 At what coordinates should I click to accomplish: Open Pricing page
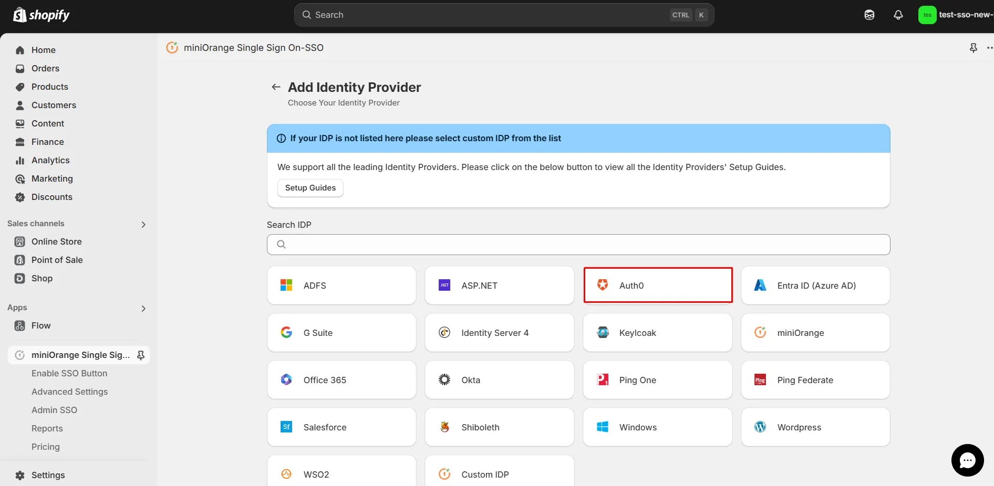pyautogui.click(x=46, y=447)
